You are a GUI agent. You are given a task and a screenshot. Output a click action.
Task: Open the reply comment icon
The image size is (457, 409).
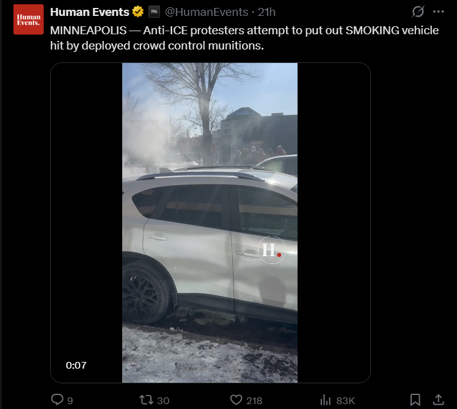coord(57,399)
